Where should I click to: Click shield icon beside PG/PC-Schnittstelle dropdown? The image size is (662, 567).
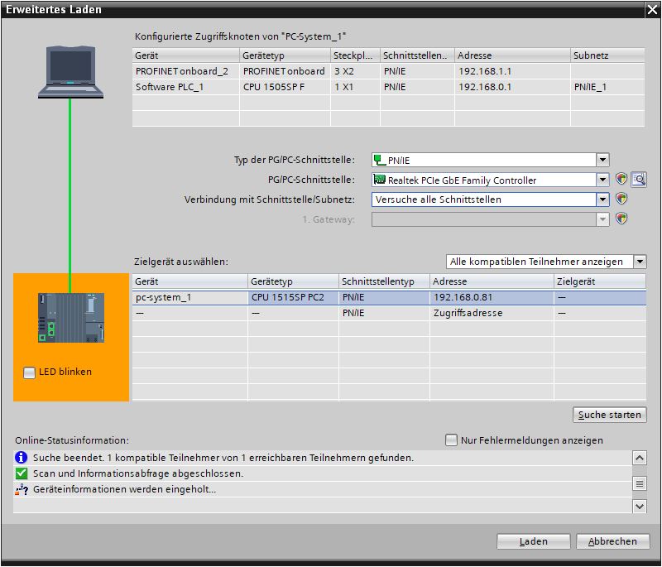pos(621,180)
